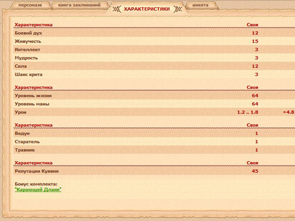The width and height of the screenshot is (295, 221).
Task: Click the Интеллект stat label
Action: click(x=27, y=49)
